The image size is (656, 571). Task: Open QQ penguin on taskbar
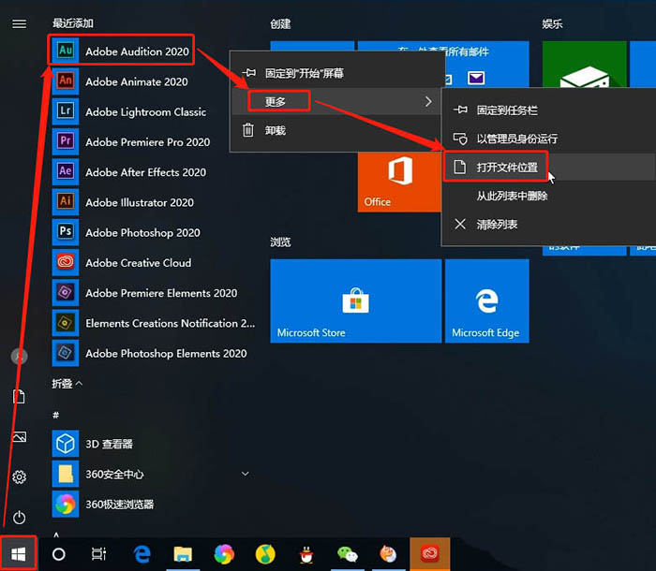point(306,554)
